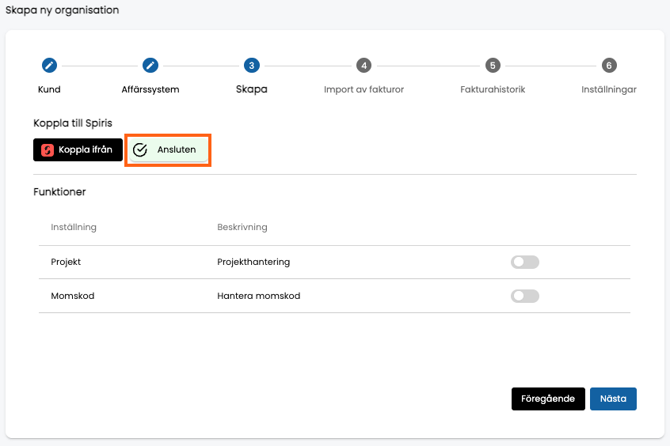Screen dimensions: 670x446
Task: Click the Koppla till Spiris heading
Action: 73,123
